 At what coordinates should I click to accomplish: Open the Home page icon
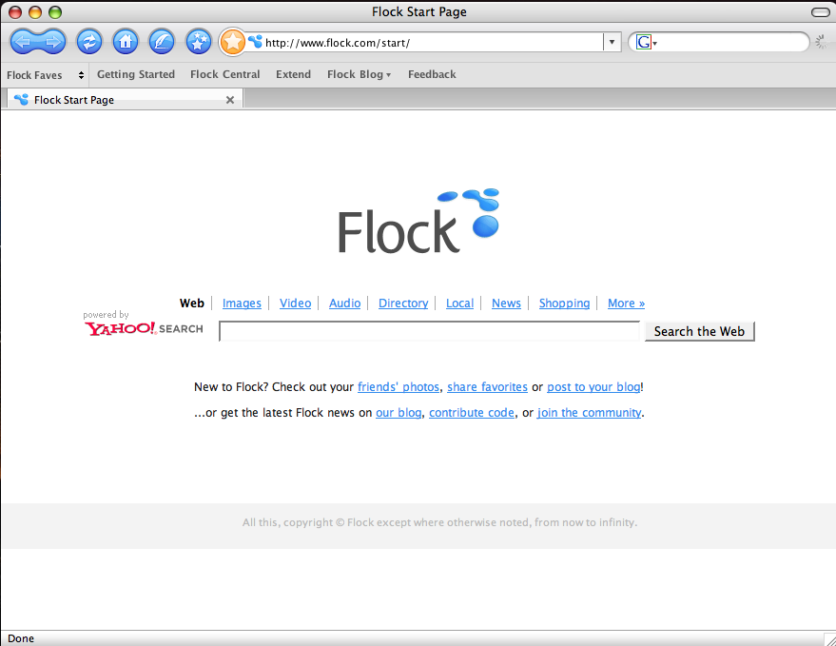click(126, 42)
